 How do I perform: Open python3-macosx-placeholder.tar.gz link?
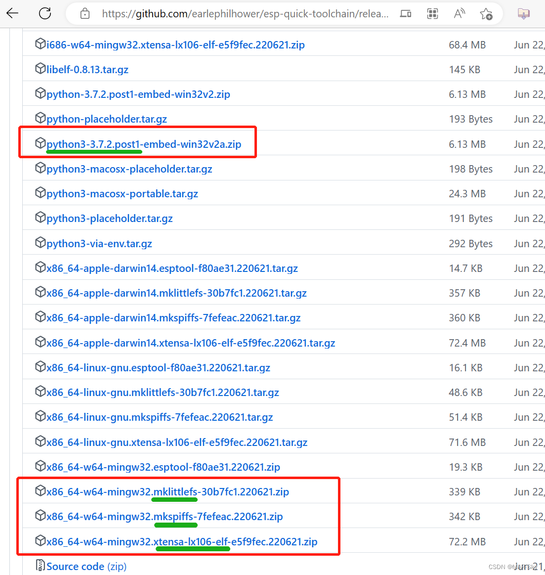tap(129, 169)
